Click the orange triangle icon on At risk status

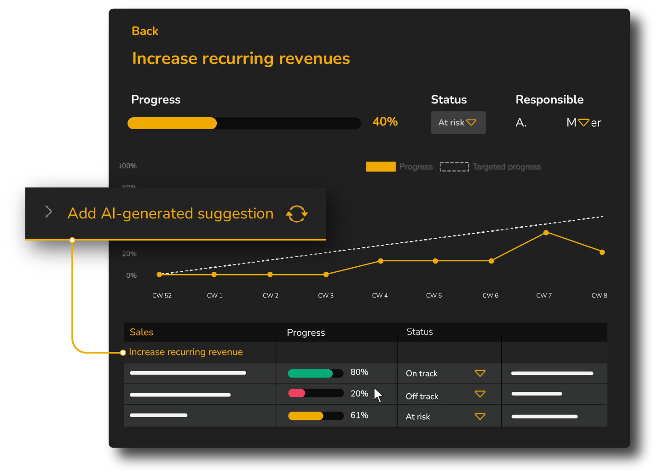tap(472, 122)
